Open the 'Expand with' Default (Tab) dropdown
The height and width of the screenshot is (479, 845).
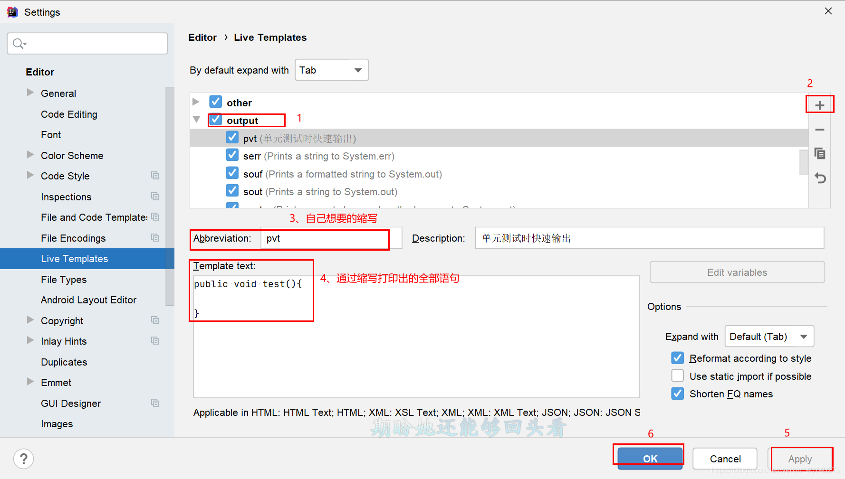click(x=769, y=337)
